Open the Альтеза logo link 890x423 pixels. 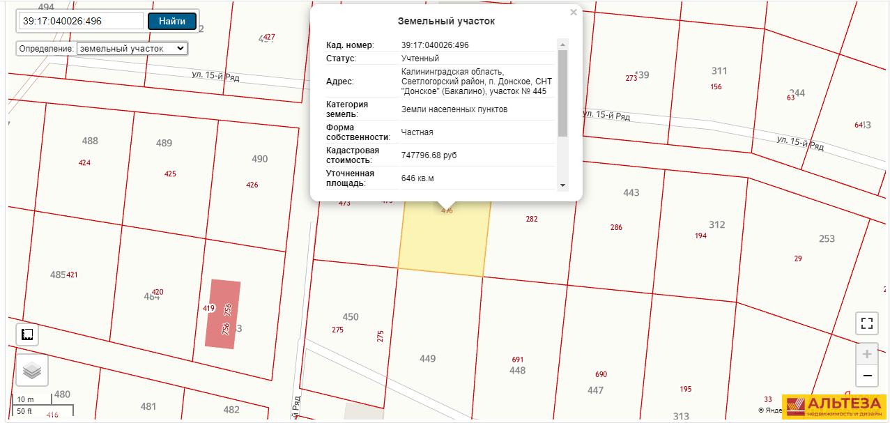(834, 406)
